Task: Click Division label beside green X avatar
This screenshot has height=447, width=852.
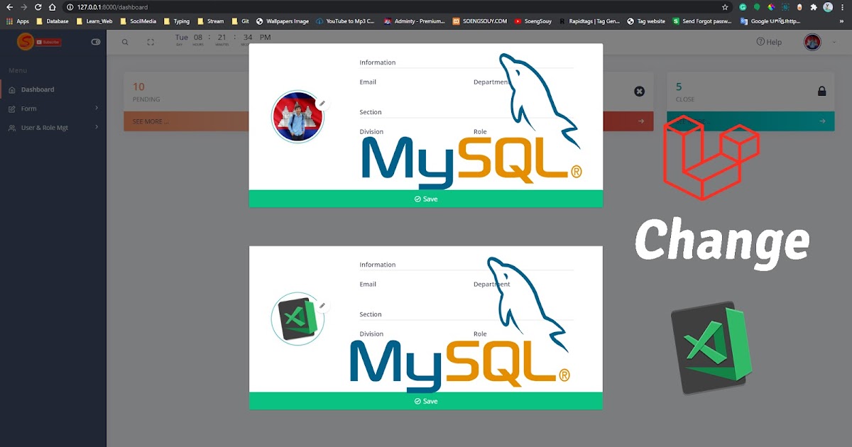Action: point(371,334)
